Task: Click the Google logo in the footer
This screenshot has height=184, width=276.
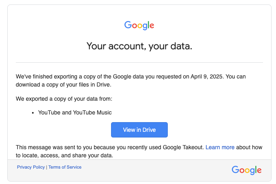Action: pos(246,170)
